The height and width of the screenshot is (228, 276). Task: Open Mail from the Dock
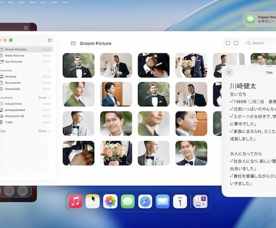click(x=163, y=201)
